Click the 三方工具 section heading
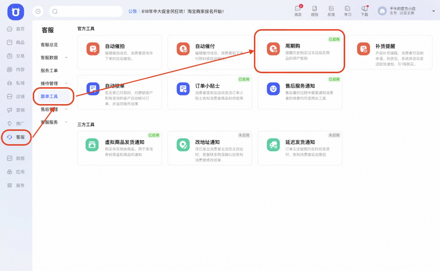The height and width of the screenshot is (271, 440). coord(86,125)
